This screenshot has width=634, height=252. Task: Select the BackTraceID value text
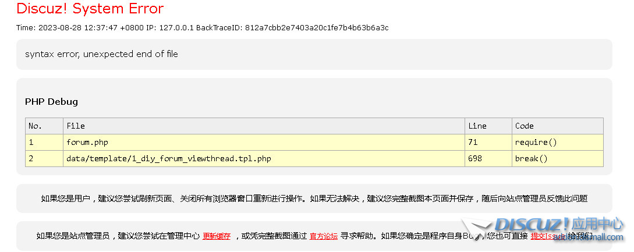click(317, 27)
